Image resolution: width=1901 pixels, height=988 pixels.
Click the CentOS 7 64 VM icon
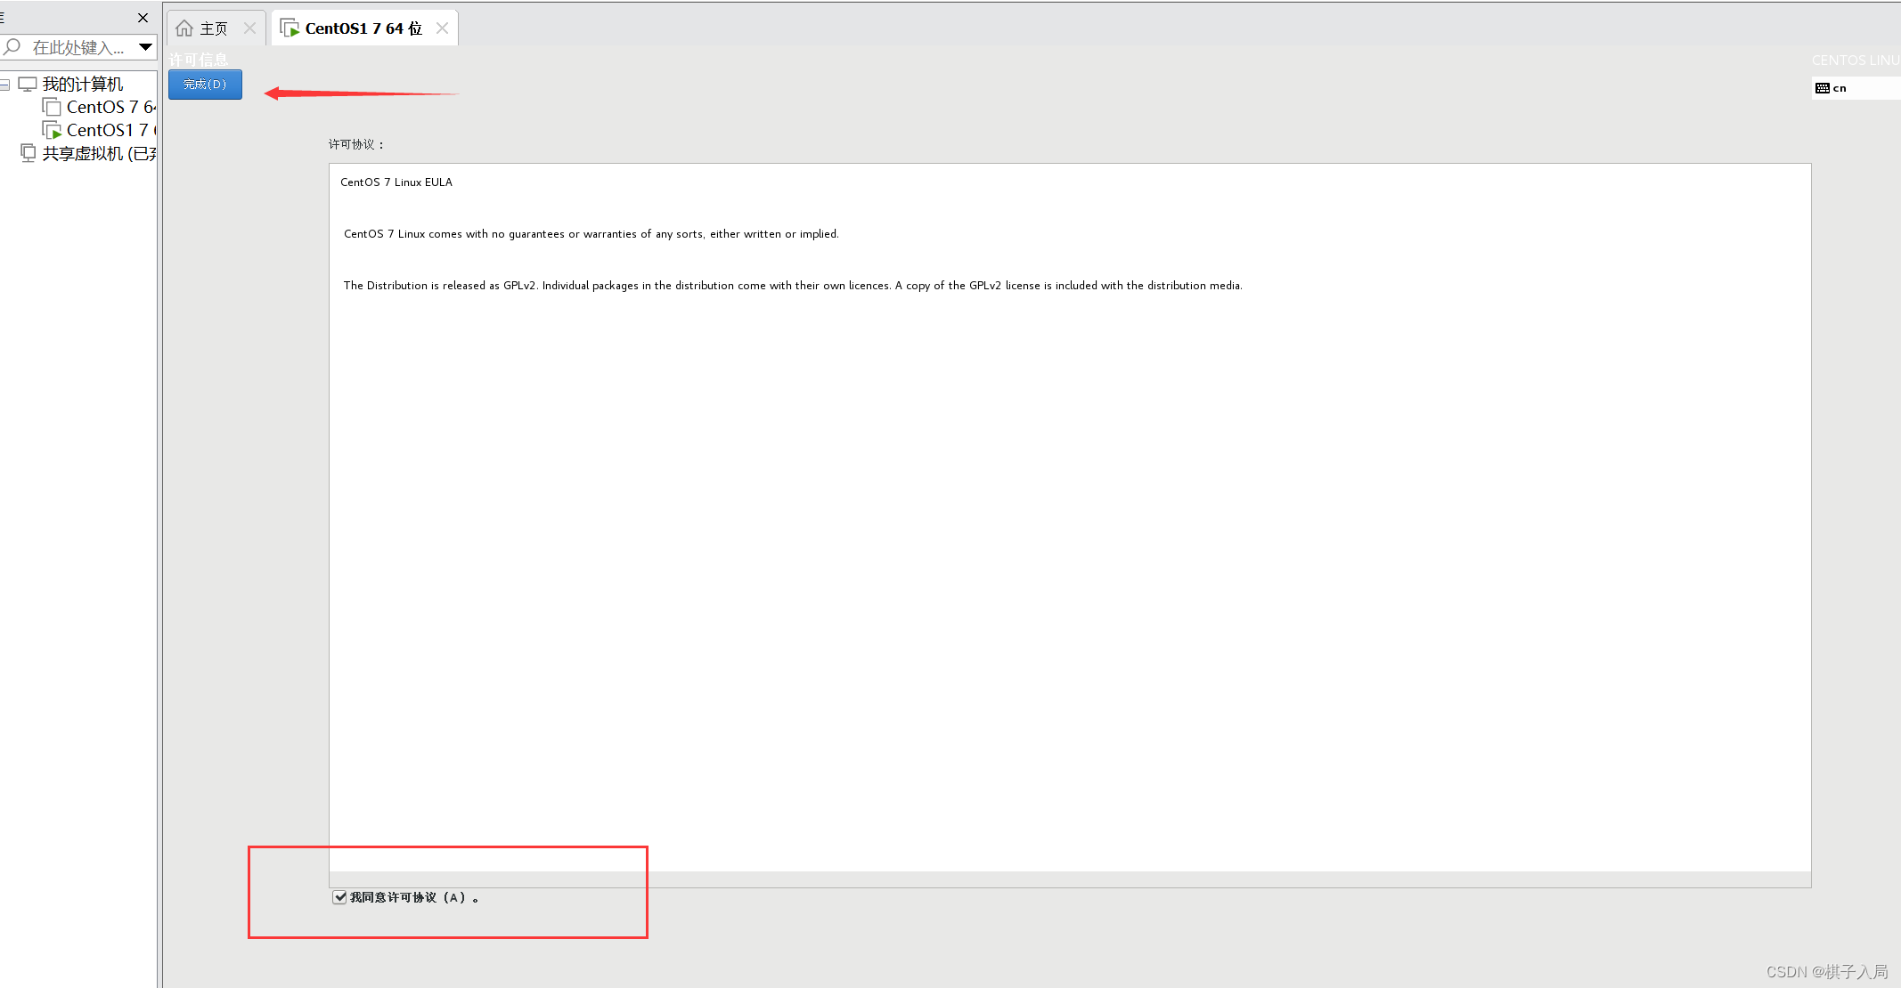click(52, 107)
